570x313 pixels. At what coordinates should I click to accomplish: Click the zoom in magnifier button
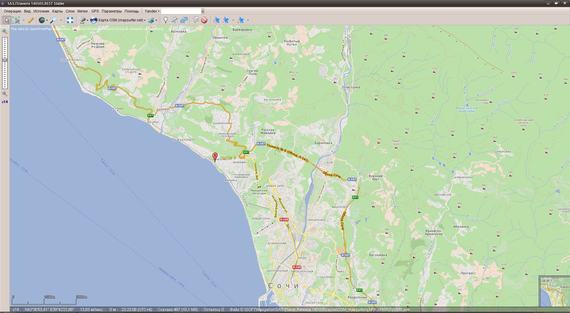click(5, 31)
